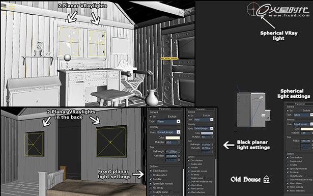Collapse the Parameters rollout of front panel

pos(165,109)
